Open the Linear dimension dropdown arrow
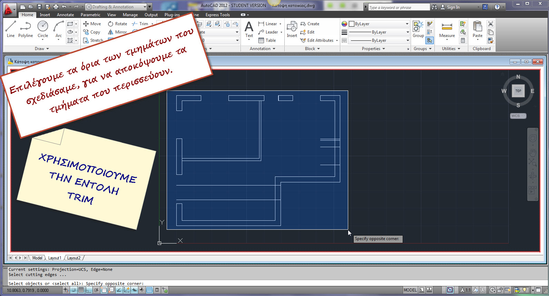 [280, 24]
